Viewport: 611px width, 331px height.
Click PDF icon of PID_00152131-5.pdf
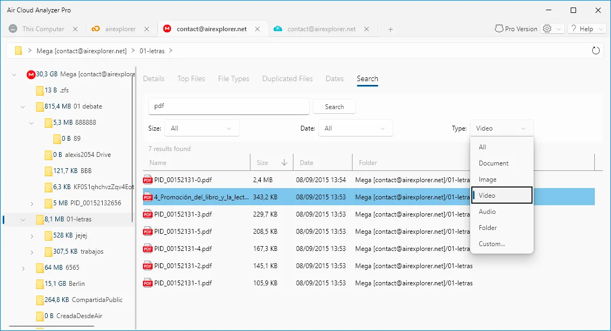point(148,231)
